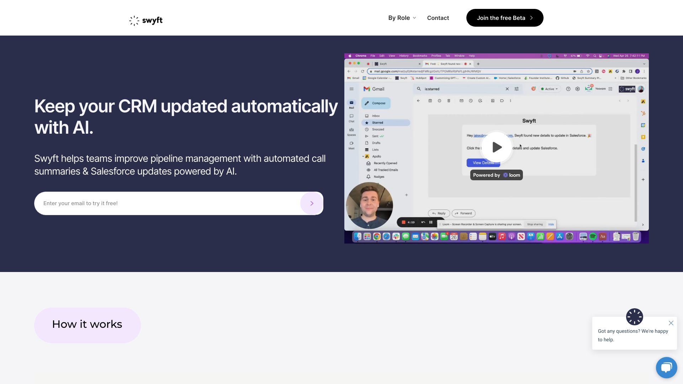
Task: Select the Starred label in Gmail sidebar
Action: (378, 122)
